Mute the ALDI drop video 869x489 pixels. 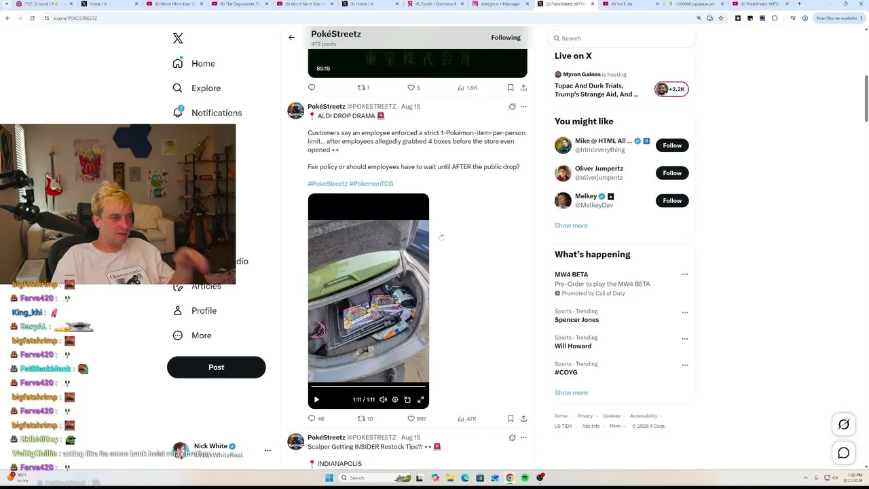(x=383, y=400)
